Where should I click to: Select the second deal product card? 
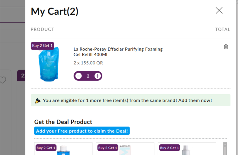tap(125, 149)
